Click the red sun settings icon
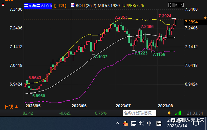This screenshot has width=207, height=130. click(3, 5)
